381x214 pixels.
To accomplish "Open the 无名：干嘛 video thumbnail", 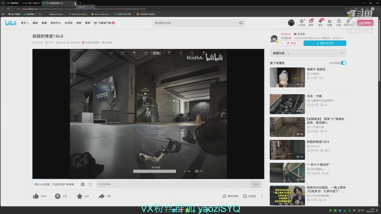I will click(x=287, y=104).
